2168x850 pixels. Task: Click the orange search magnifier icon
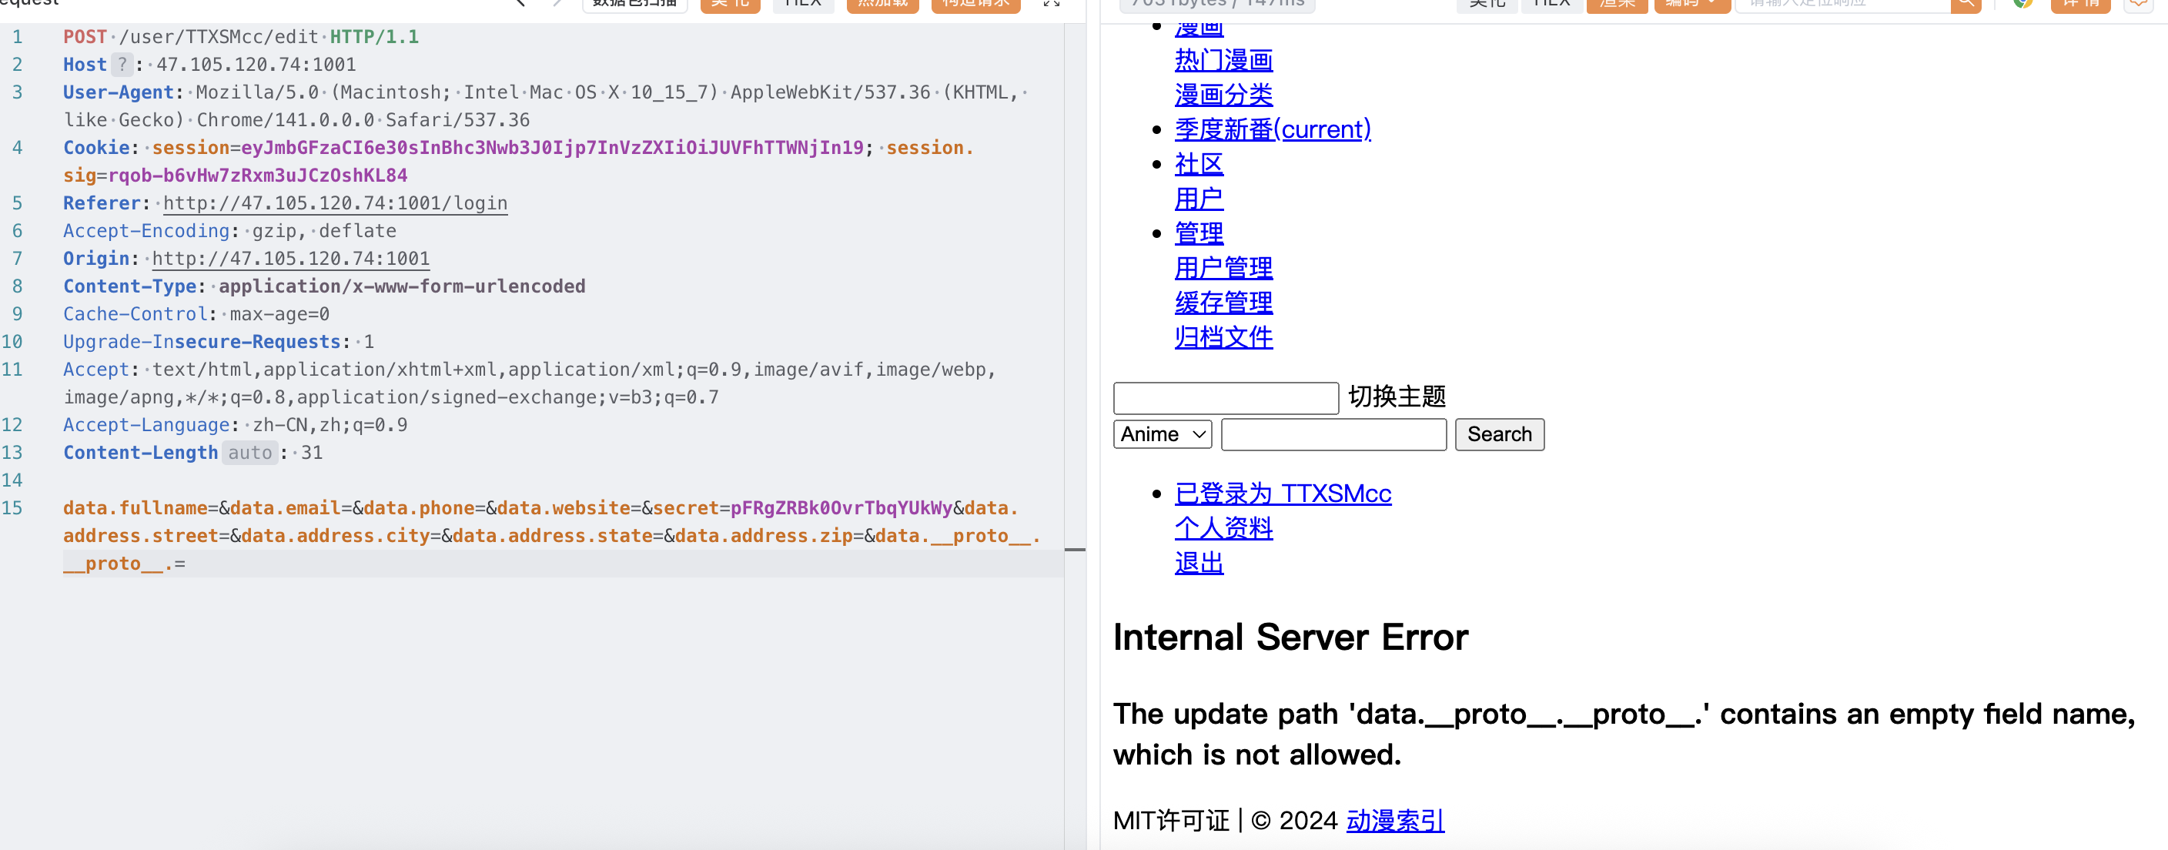pos(1966,4)
